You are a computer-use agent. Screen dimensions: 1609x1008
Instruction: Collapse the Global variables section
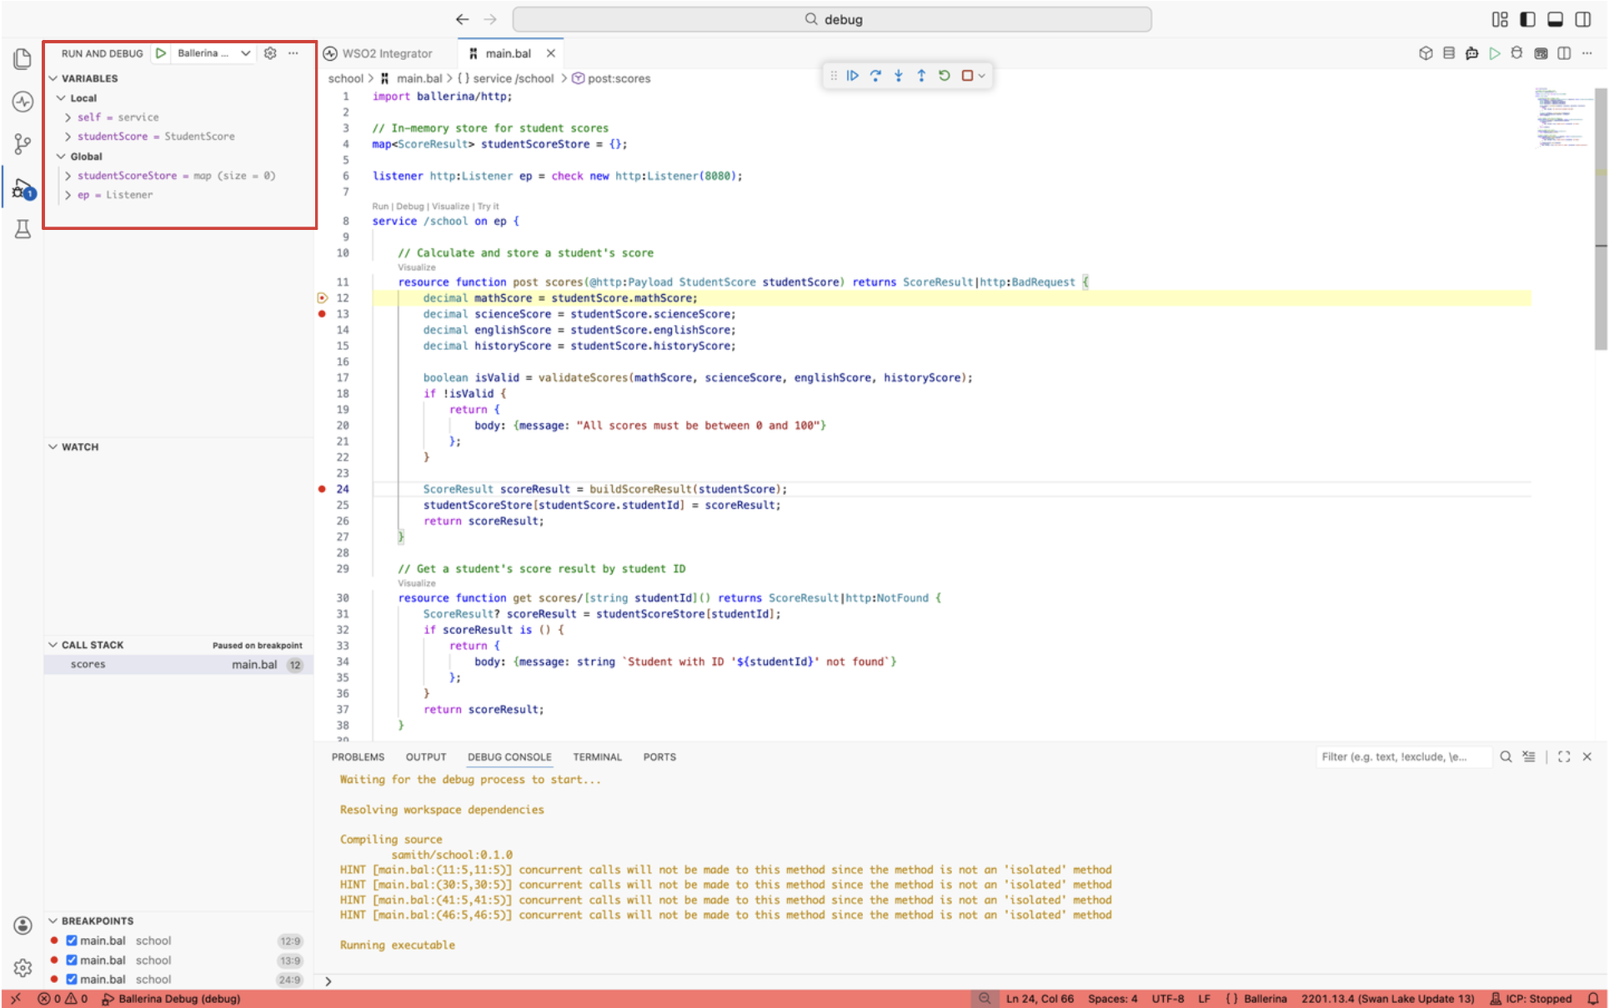61,157
